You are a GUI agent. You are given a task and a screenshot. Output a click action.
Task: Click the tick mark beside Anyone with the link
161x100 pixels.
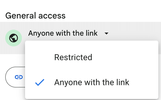(40, 82)
